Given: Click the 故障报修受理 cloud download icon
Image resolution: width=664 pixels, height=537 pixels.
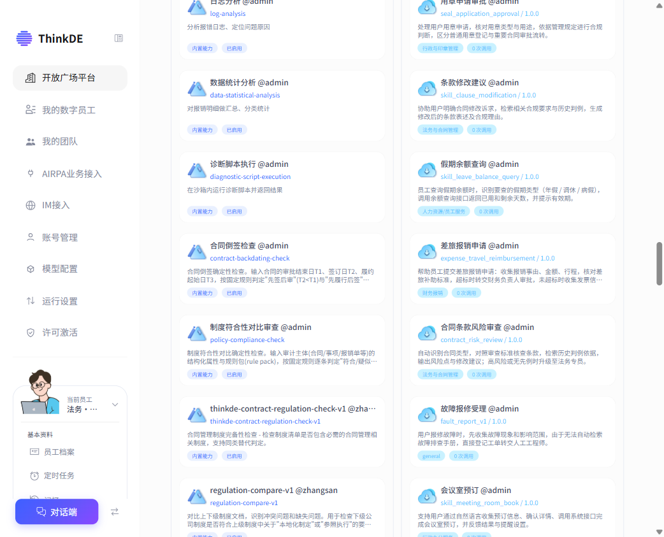Looking at the screenshot, I should [x=427, y=415].
